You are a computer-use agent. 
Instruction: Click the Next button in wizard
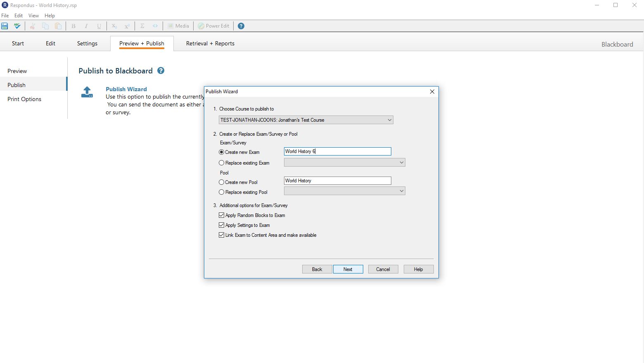click(348, 269)
